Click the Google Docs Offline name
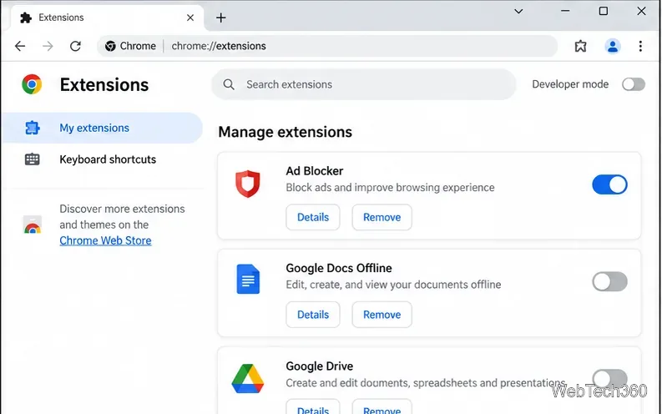This screenshot has height=414, width=662. tap(339, 269)
